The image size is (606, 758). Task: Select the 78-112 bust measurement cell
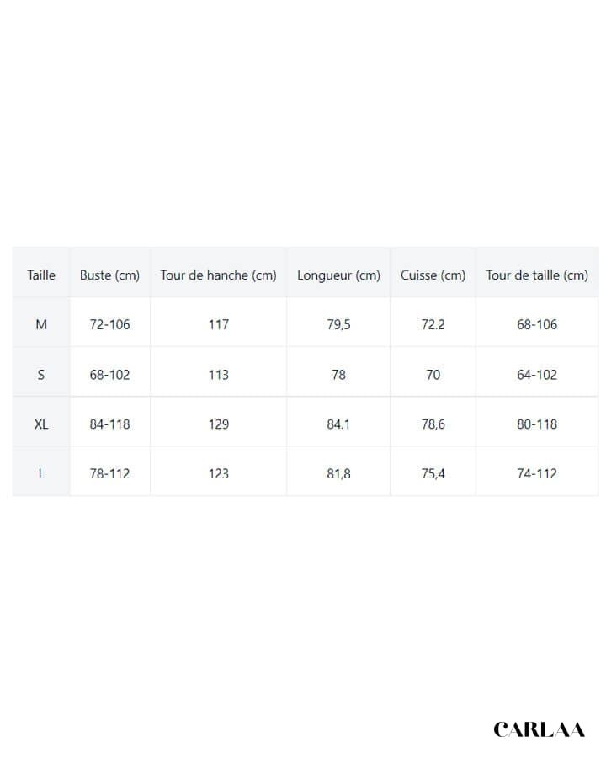(109, 473)
